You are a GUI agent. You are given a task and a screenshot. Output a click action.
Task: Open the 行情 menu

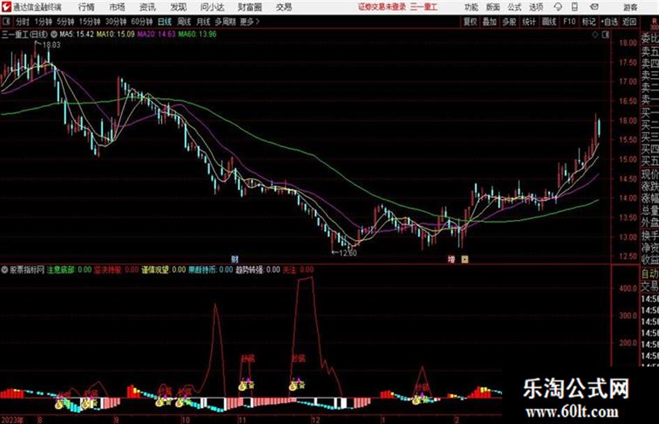[x=86, y=7]
